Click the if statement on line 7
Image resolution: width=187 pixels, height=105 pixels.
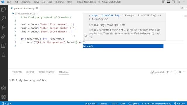pyautogui.click(x=43, y=39)
